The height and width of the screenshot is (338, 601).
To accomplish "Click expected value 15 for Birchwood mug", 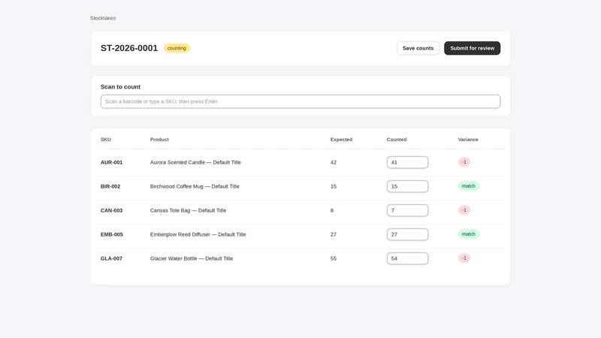I will pyautogui.click(x=334, y=186).
